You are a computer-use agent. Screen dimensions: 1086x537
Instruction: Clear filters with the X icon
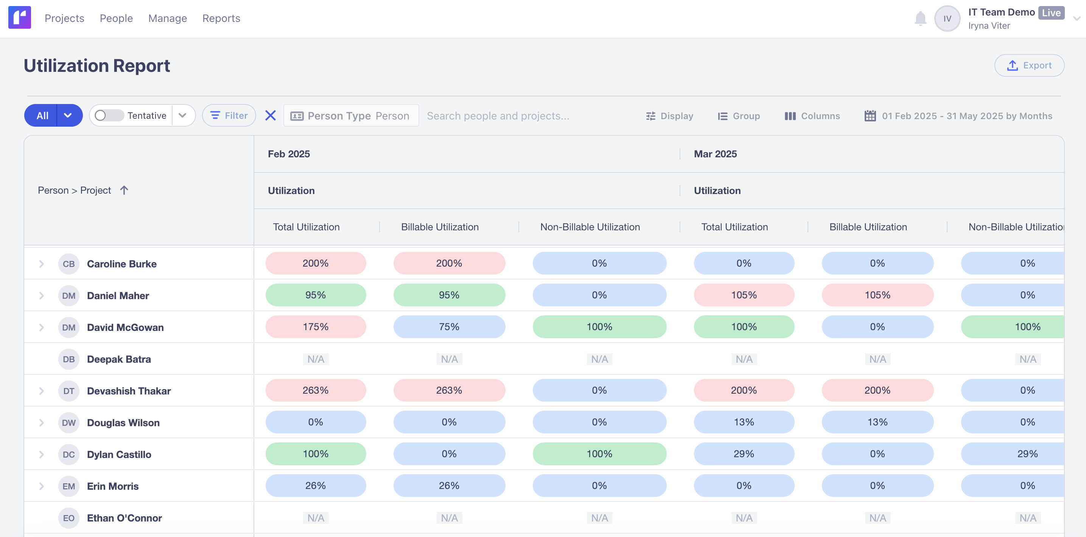[270, 115]
